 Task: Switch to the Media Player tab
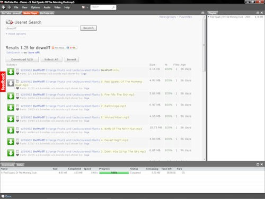[x=30, y=13]
